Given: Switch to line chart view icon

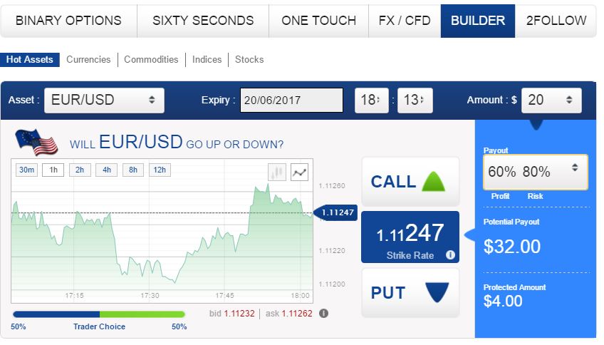Looking at the screenshot, I should [299, 172].
